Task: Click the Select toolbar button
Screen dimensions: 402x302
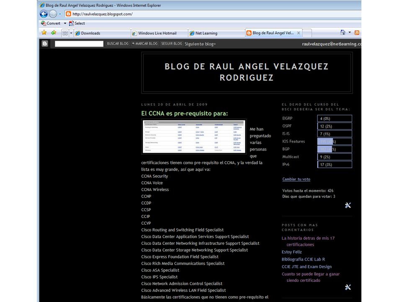Action: pos(77,23)
